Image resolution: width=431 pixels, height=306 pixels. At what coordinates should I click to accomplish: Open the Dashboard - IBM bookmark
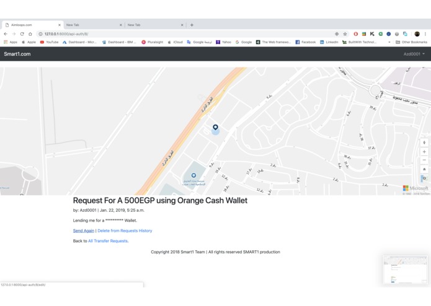pos(119,42)
